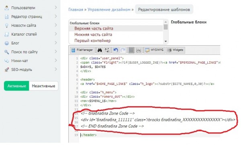241x147 pixels.
Task: Expand the SEO-модуль chevron arrow
Action: pos(56,69)
